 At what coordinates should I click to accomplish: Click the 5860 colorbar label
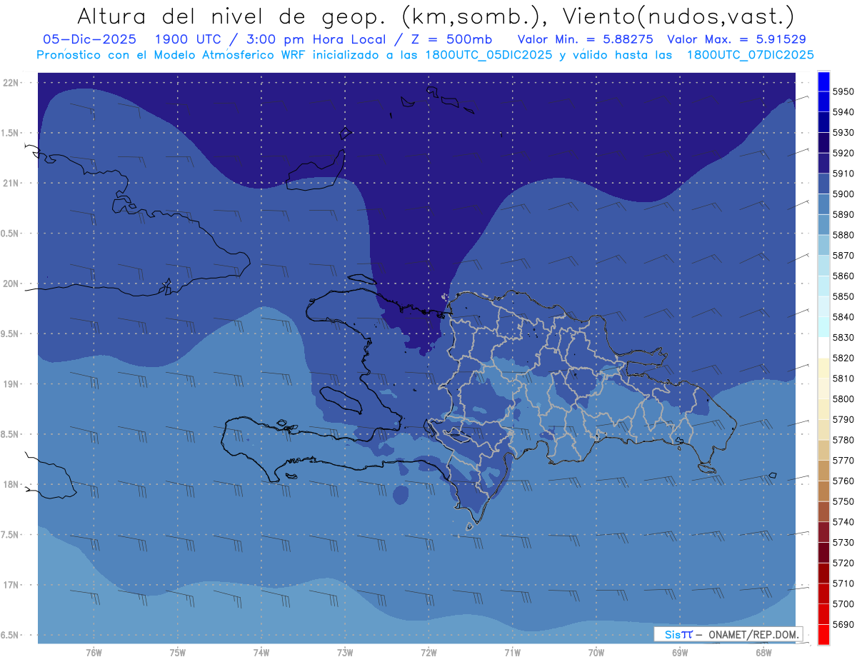pyautogui.click(x=843, y=276)
